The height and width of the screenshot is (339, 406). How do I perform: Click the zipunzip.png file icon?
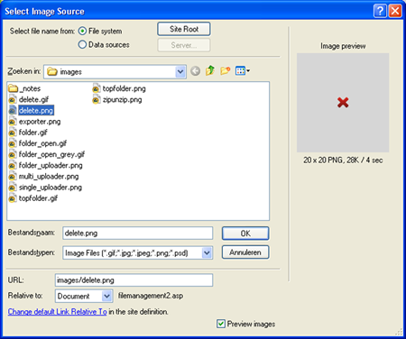click(97, 99)
